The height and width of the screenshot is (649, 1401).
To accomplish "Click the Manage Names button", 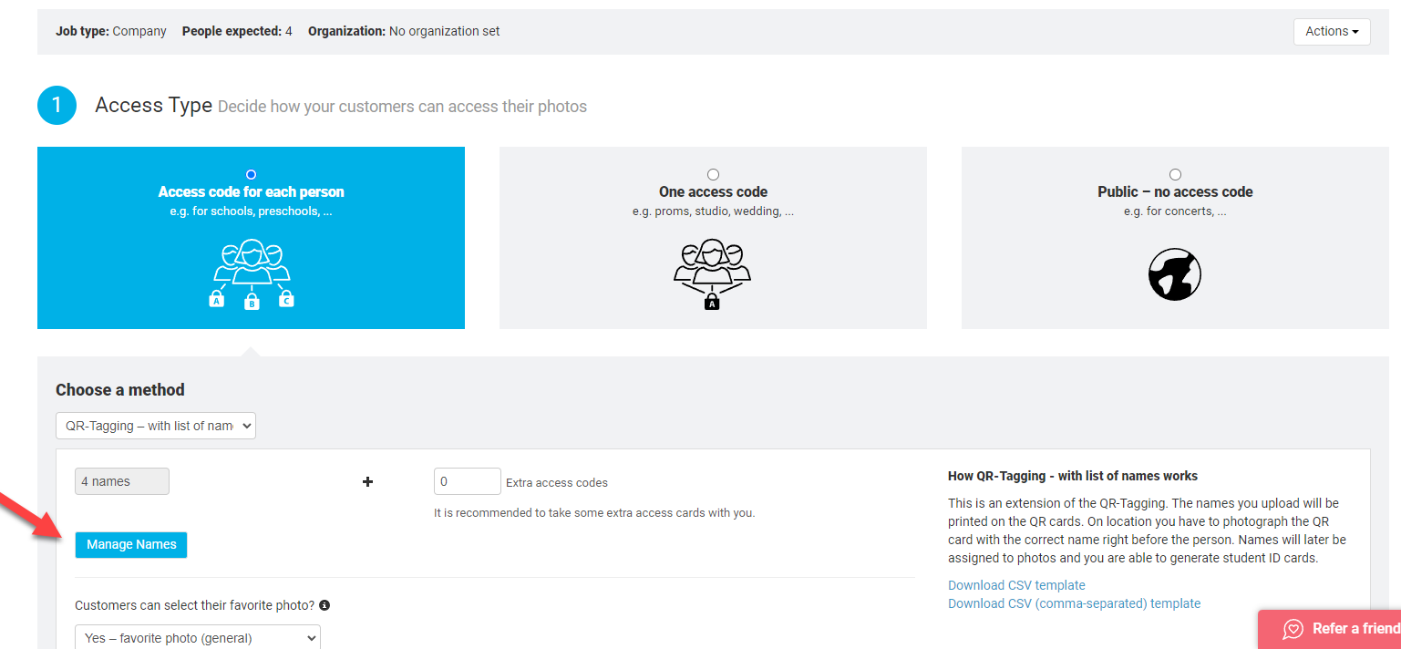I will coord(131,544).
